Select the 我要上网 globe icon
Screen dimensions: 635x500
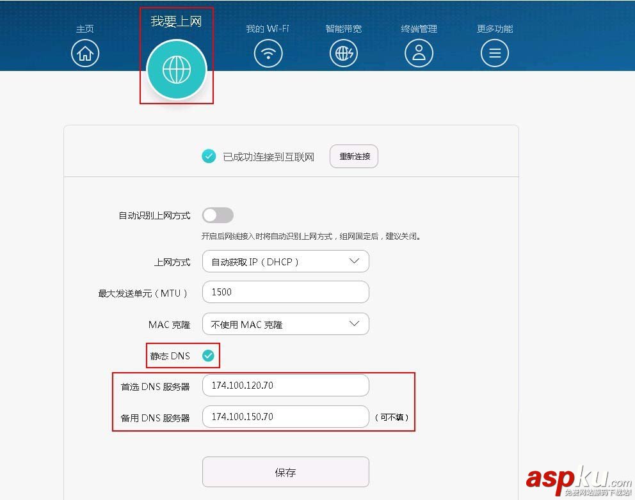coord(177,69)
